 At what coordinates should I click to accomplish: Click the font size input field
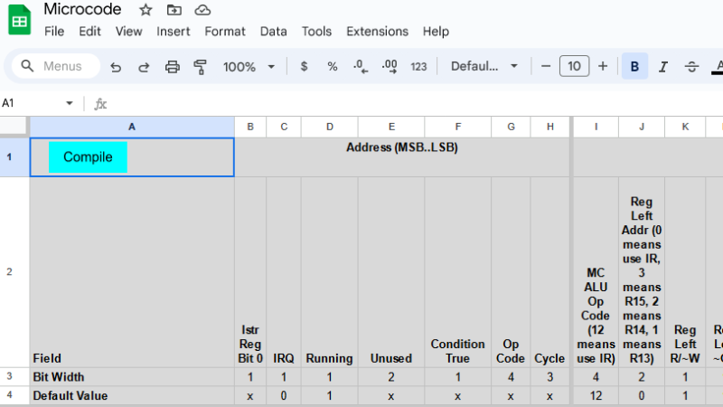coord(574,66)
